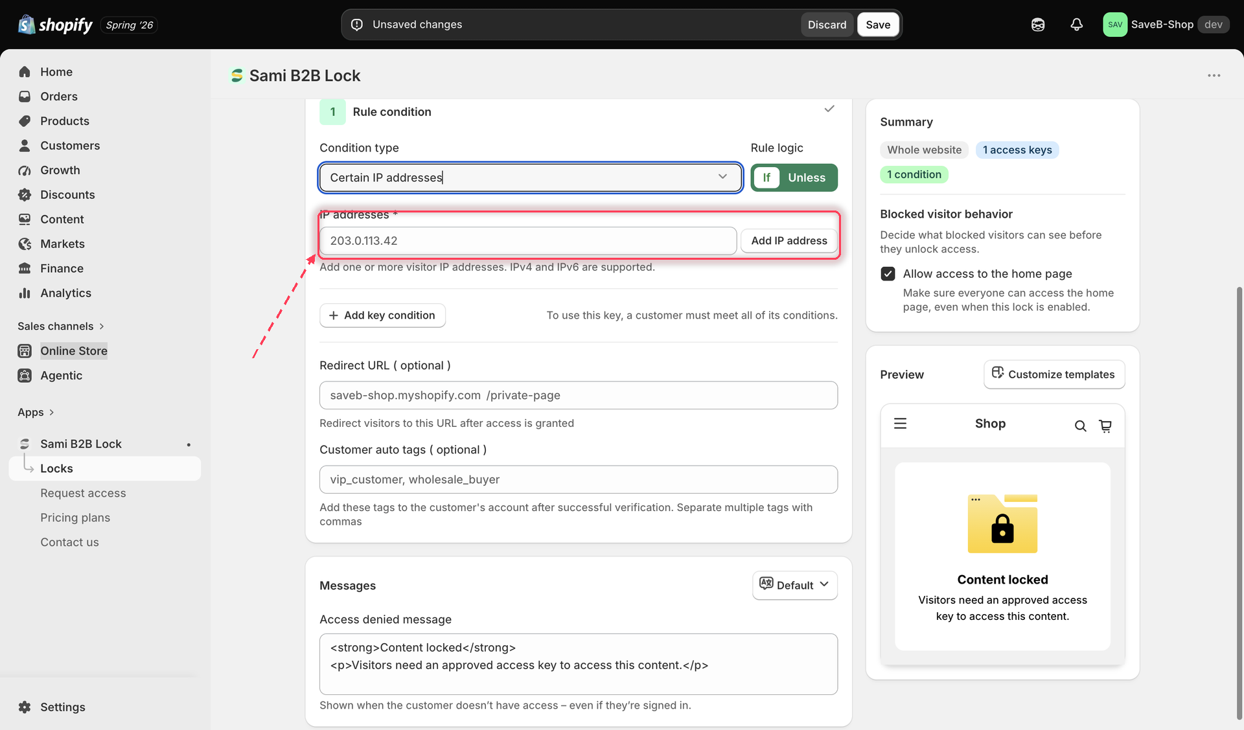1244x730 pixels.
Task: Click the page's vertical scrollbar
Action: [1239, 502]
